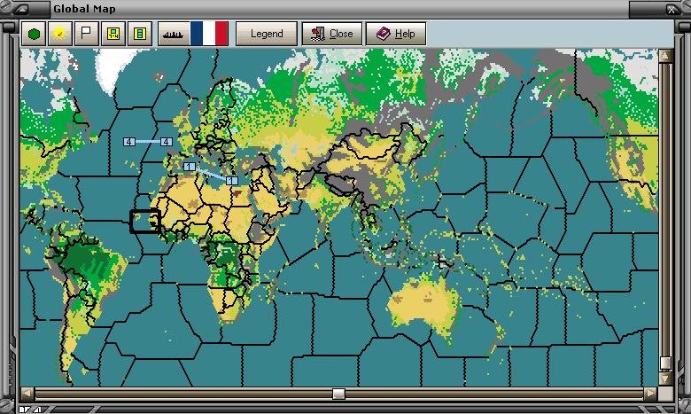Click the yellow stacked-panels toolbar icon
Viewport: 691px width, 414px height.
[140, 34]
